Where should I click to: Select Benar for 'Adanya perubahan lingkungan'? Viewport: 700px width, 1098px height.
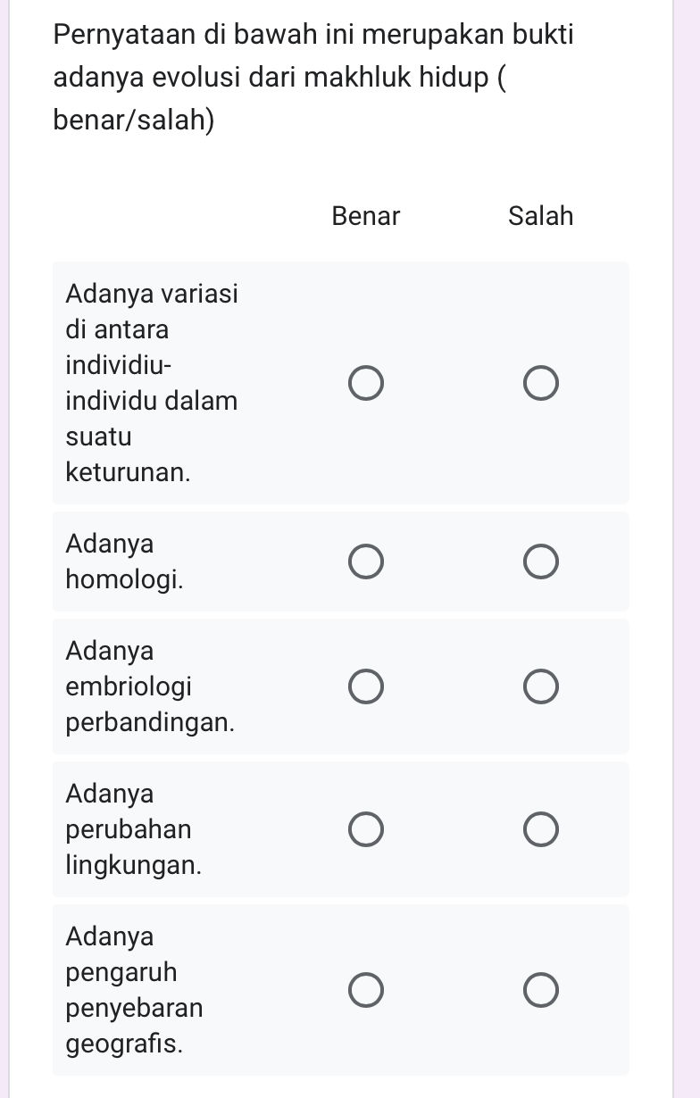pyautogui.click(x=366, y=828)
